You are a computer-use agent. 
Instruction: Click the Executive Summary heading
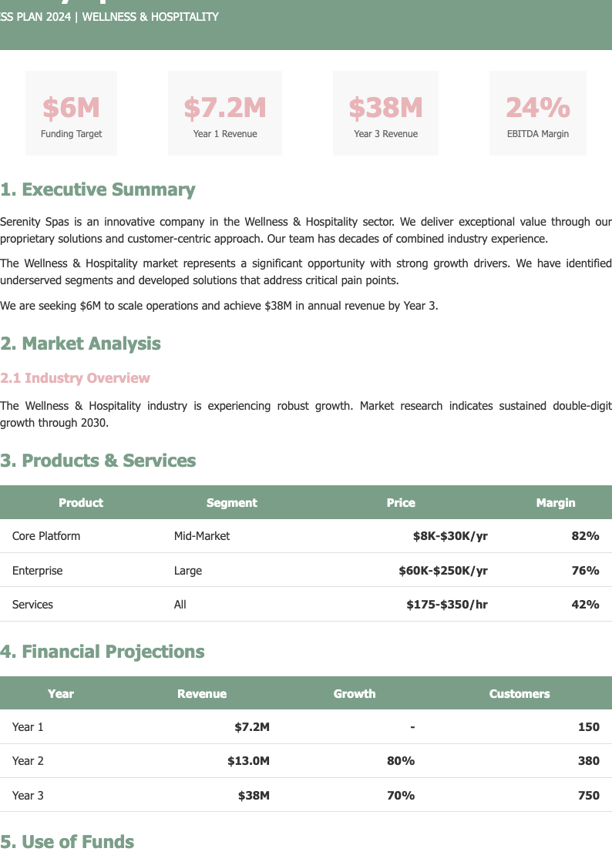click(98, 190)
